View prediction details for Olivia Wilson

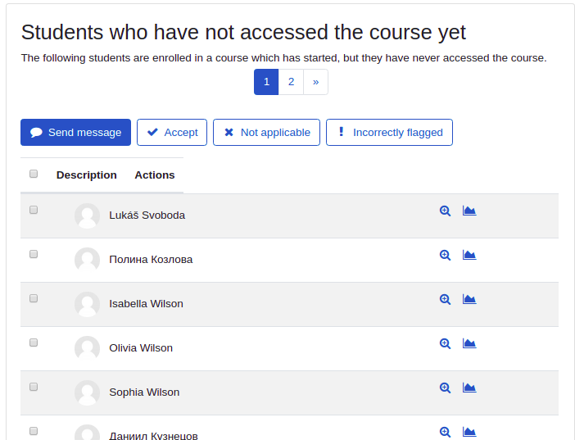tap(445, 343)
